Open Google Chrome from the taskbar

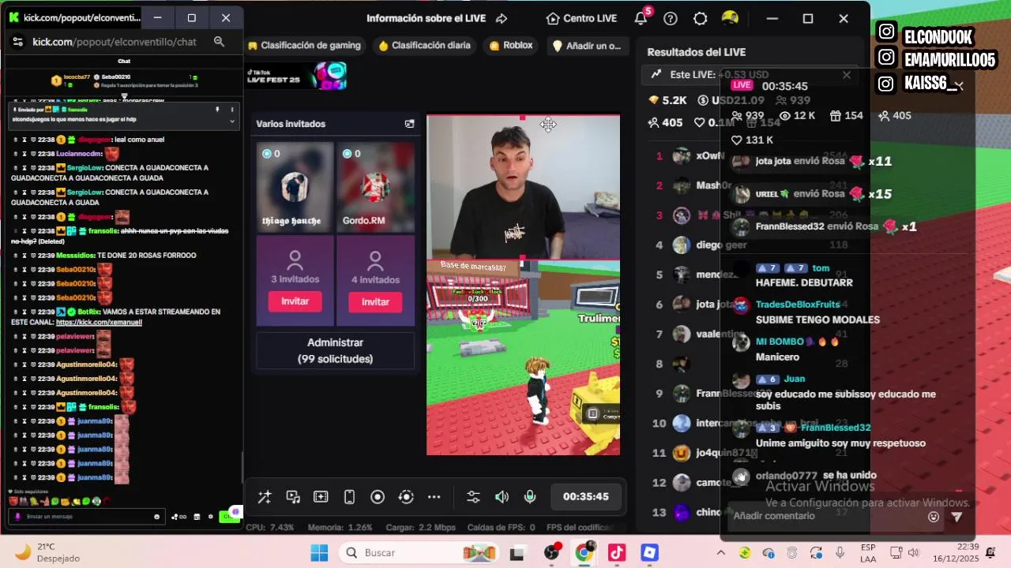pyautogui.click(x=584, y=553)
